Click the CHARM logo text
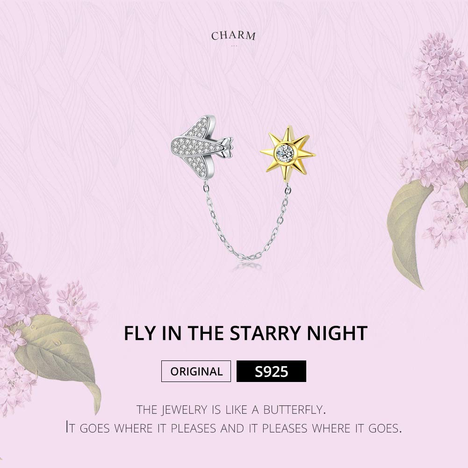The width and height of the screenshot is (468, 468). tap(233, 36)
